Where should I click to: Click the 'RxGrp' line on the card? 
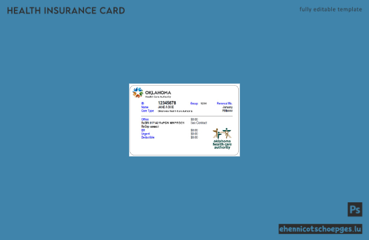(x=150, y=127)
